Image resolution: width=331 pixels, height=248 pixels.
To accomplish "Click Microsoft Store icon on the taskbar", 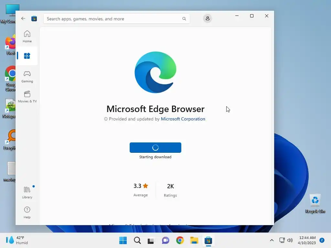I will tap(208, 240).
